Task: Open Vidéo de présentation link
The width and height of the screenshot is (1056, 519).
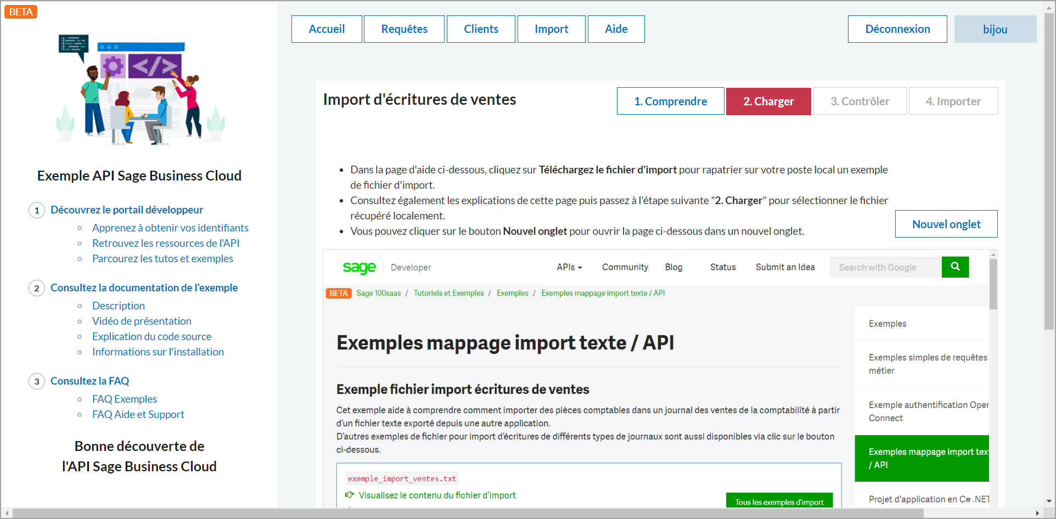Action: pyautogui.click(x=142, y=321)
